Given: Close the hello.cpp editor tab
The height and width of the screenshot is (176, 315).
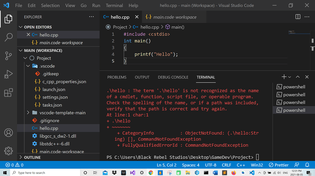Looking at the screenshot, I should 137,17.
